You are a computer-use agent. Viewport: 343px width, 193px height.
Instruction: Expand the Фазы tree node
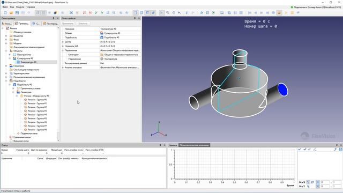point(6,39)
